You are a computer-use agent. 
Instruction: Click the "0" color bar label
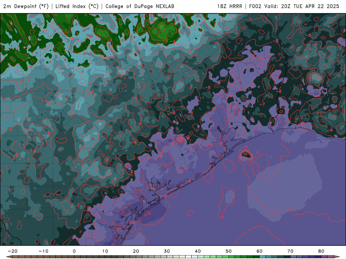pos(74,251)
